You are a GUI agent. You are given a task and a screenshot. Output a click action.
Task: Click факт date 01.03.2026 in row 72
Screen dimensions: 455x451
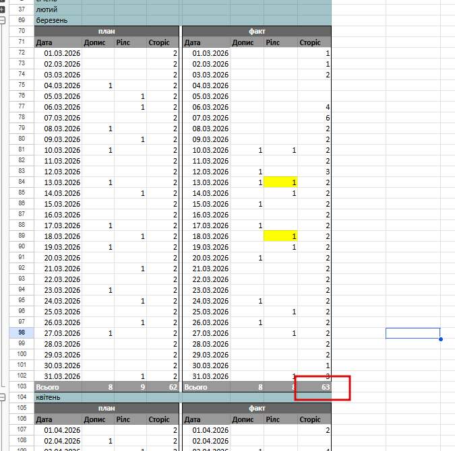tap(206, 53)
